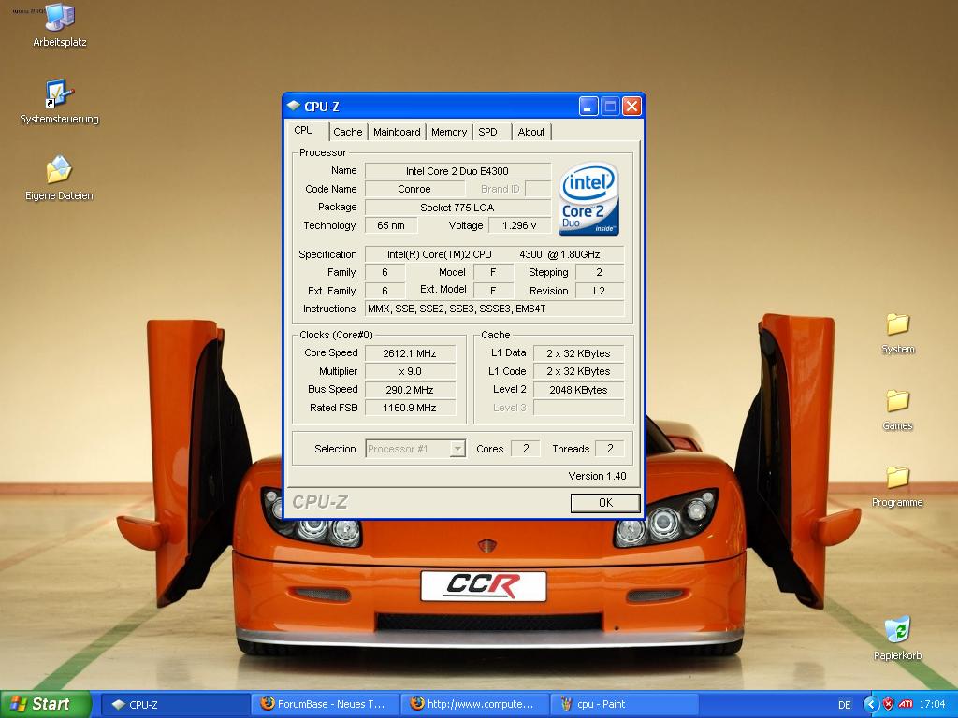Click the Cores value field
958x718 pixels.
coord(526,449)
